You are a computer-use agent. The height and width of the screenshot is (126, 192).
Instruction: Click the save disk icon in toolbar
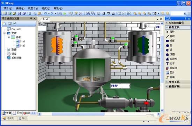[x=19, y=14]
